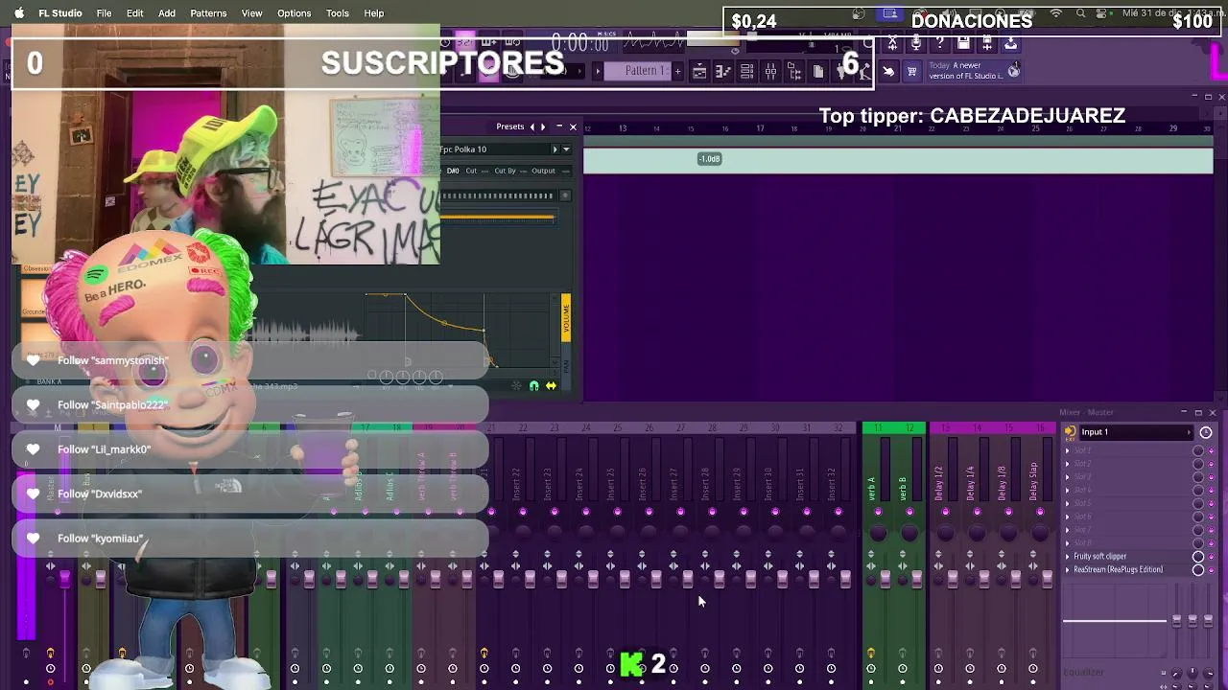Open the Piano roll from the toolbar

[723, 71]
